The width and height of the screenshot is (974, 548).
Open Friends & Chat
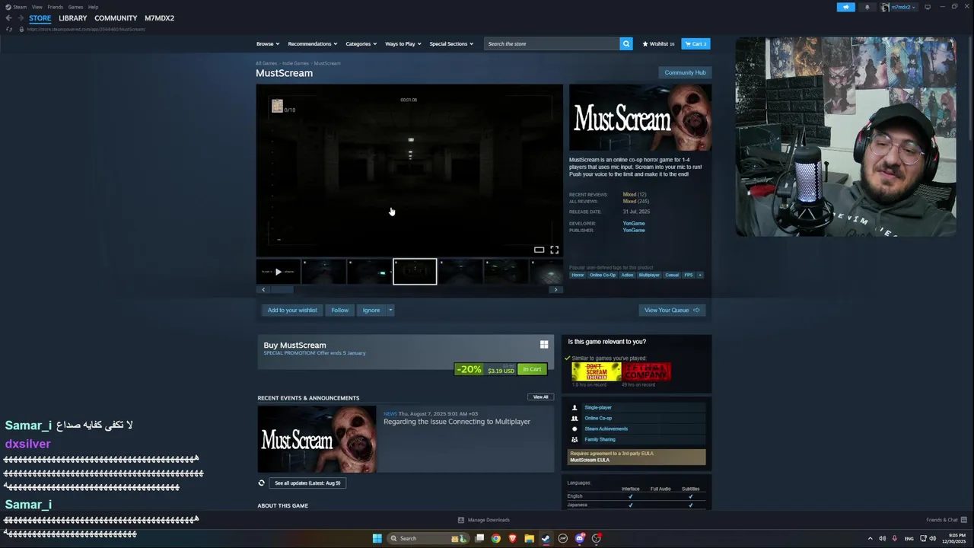(x=946, y=520)
